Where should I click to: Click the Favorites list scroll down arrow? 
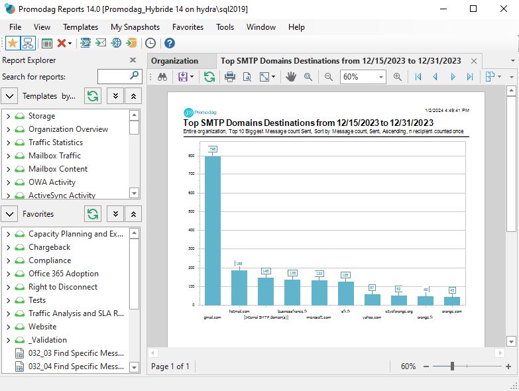click(x=134, y=367)
